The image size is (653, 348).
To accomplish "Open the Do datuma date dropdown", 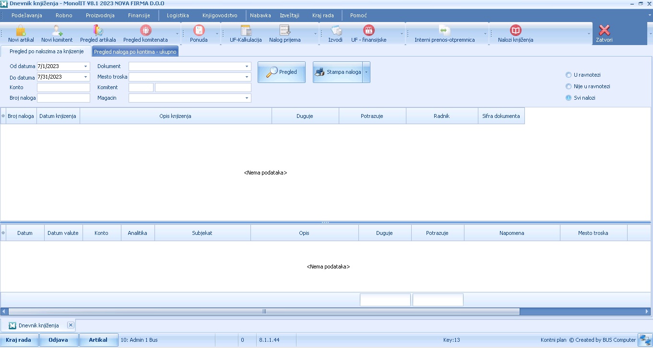I will click(86, 77).
